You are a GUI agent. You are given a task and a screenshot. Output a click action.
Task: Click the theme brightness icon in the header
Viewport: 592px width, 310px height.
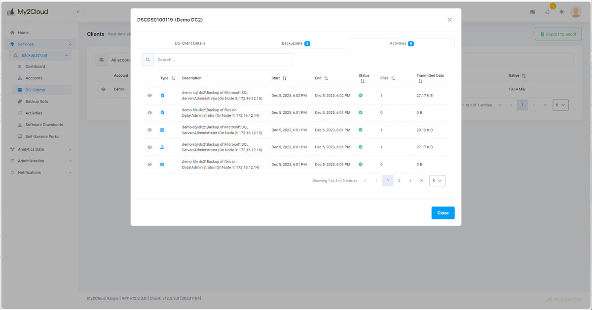pos(561,11)
